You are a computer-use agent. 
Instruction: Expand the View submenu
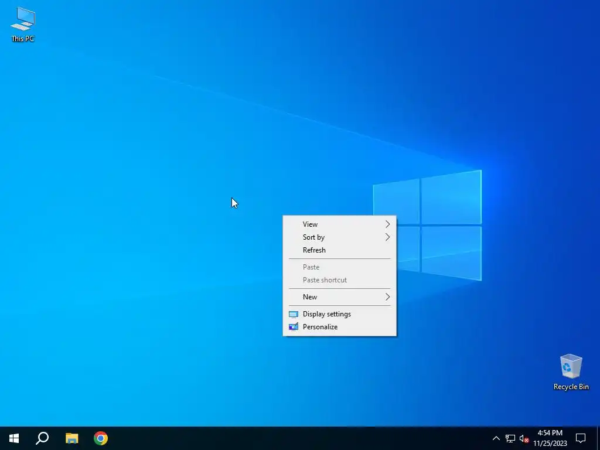point(339,224)
